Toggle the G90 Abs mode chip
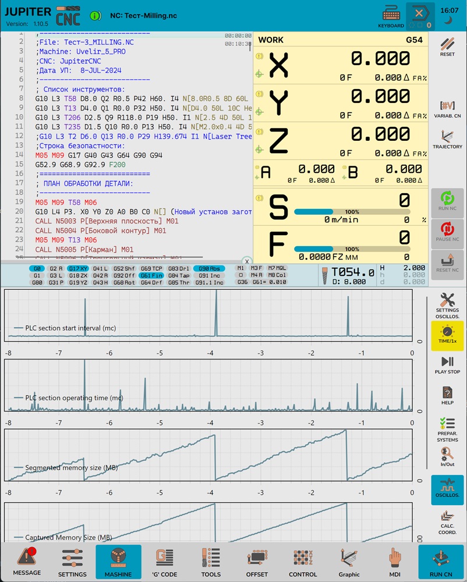Viewport: 467px width, 582px height. 210,268
